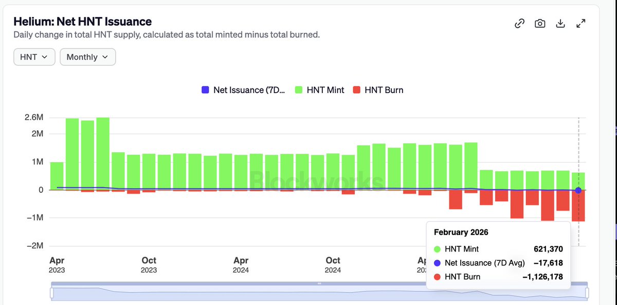Select the blue February 2026 data point
617x305 pixels.
[578, 190]
